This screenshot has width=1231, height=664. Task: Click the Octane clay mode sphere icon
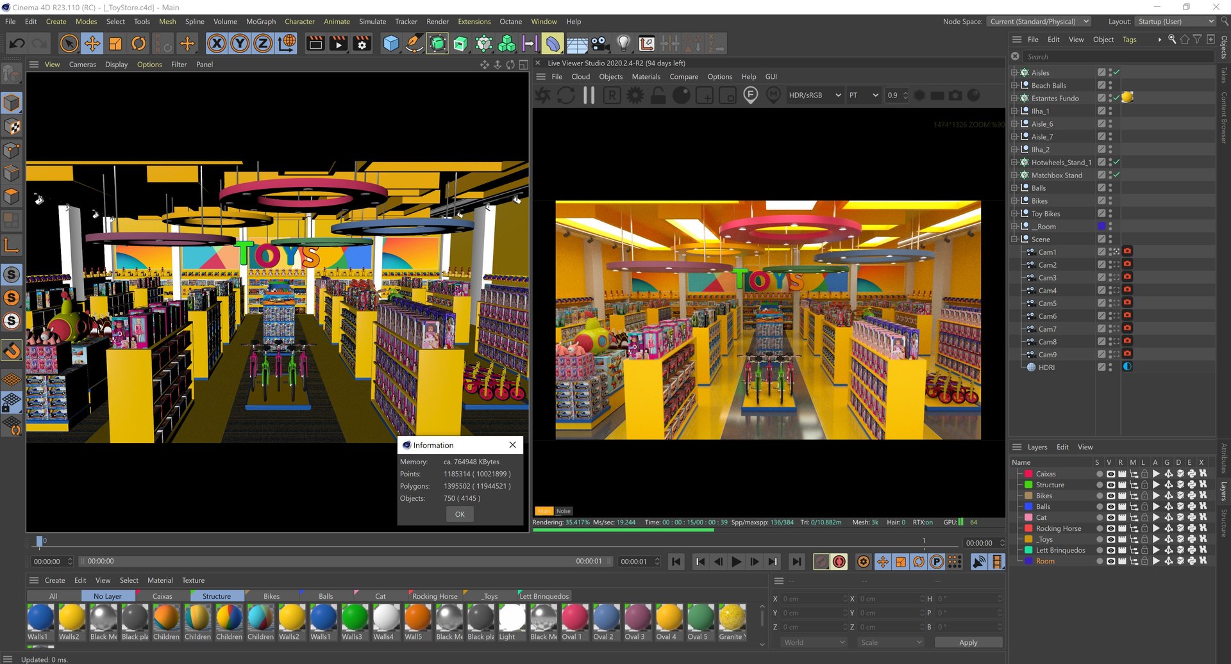(682, 95)
